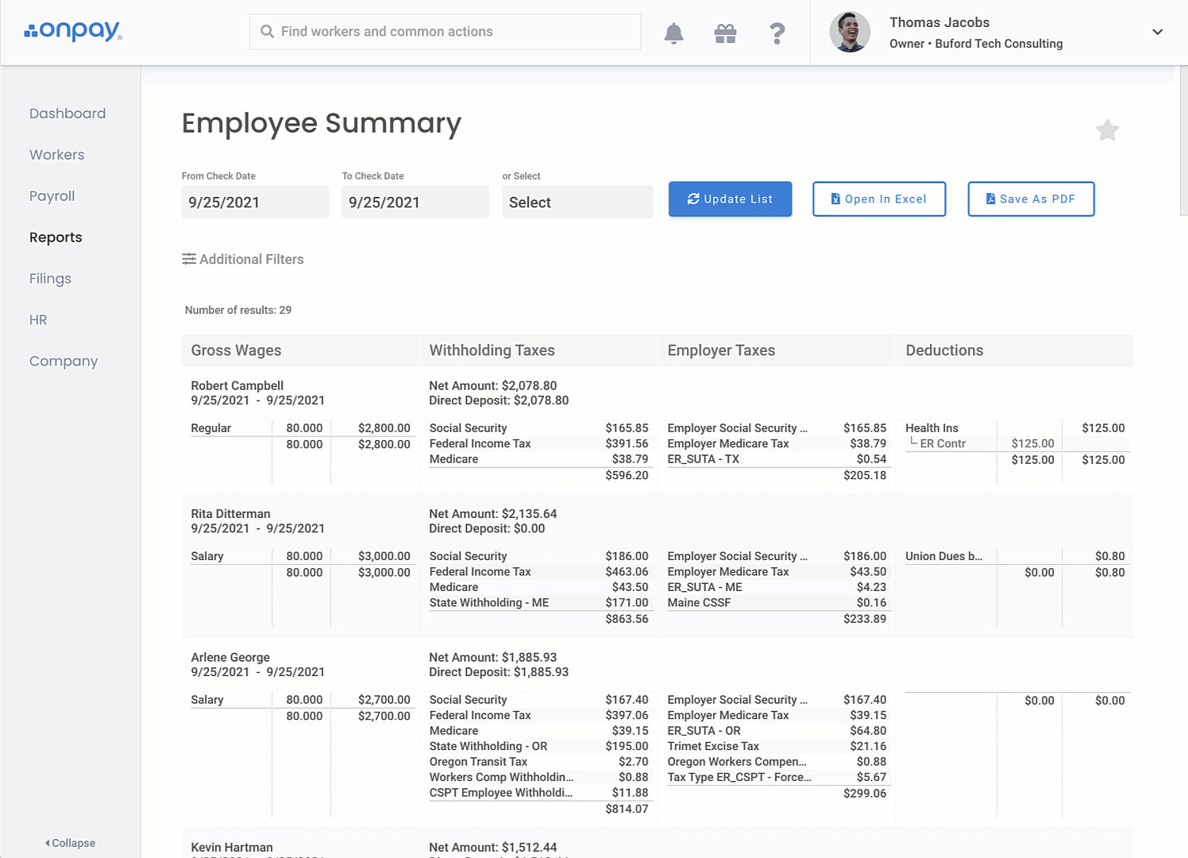1188x858 pixels.
Task: Open the gift rewards icon
Action: (725, 33)
